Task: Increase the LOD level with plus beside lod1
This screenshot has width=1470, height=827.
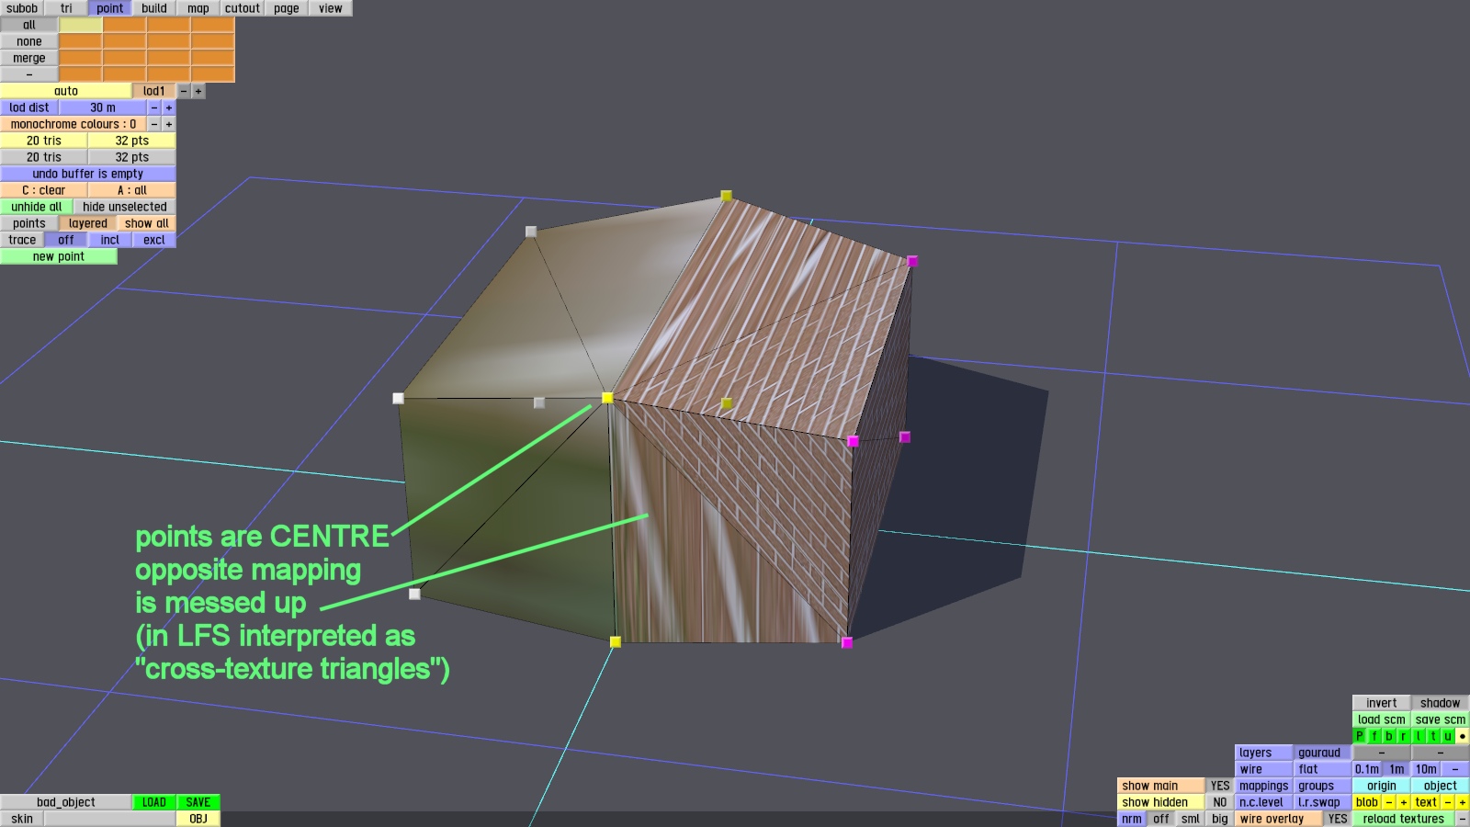Action: 198,91
